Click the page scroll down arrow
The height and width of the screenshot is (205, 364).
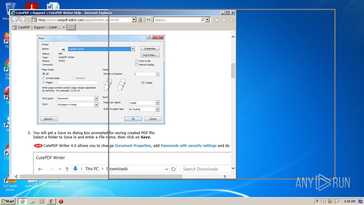click(x=233, y=168)
